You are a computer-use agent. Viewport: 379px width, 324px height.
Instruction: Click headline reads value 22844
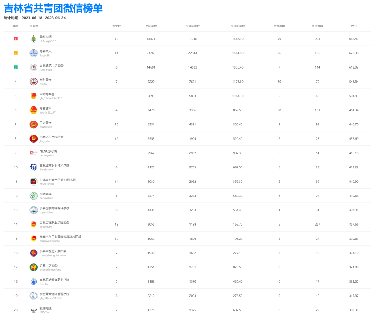[193, 53]
